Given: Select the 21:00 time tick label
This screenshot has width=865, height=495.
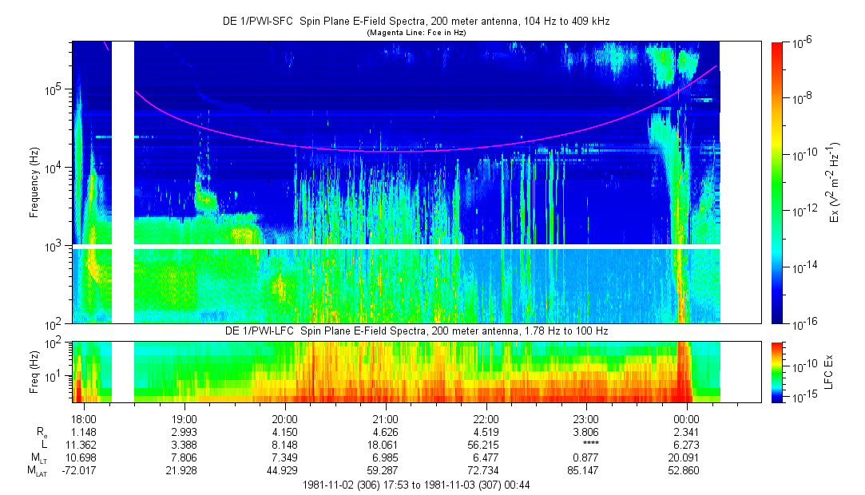Looking at the screenshot, I should pyautogui.click(x=385, y=418).
